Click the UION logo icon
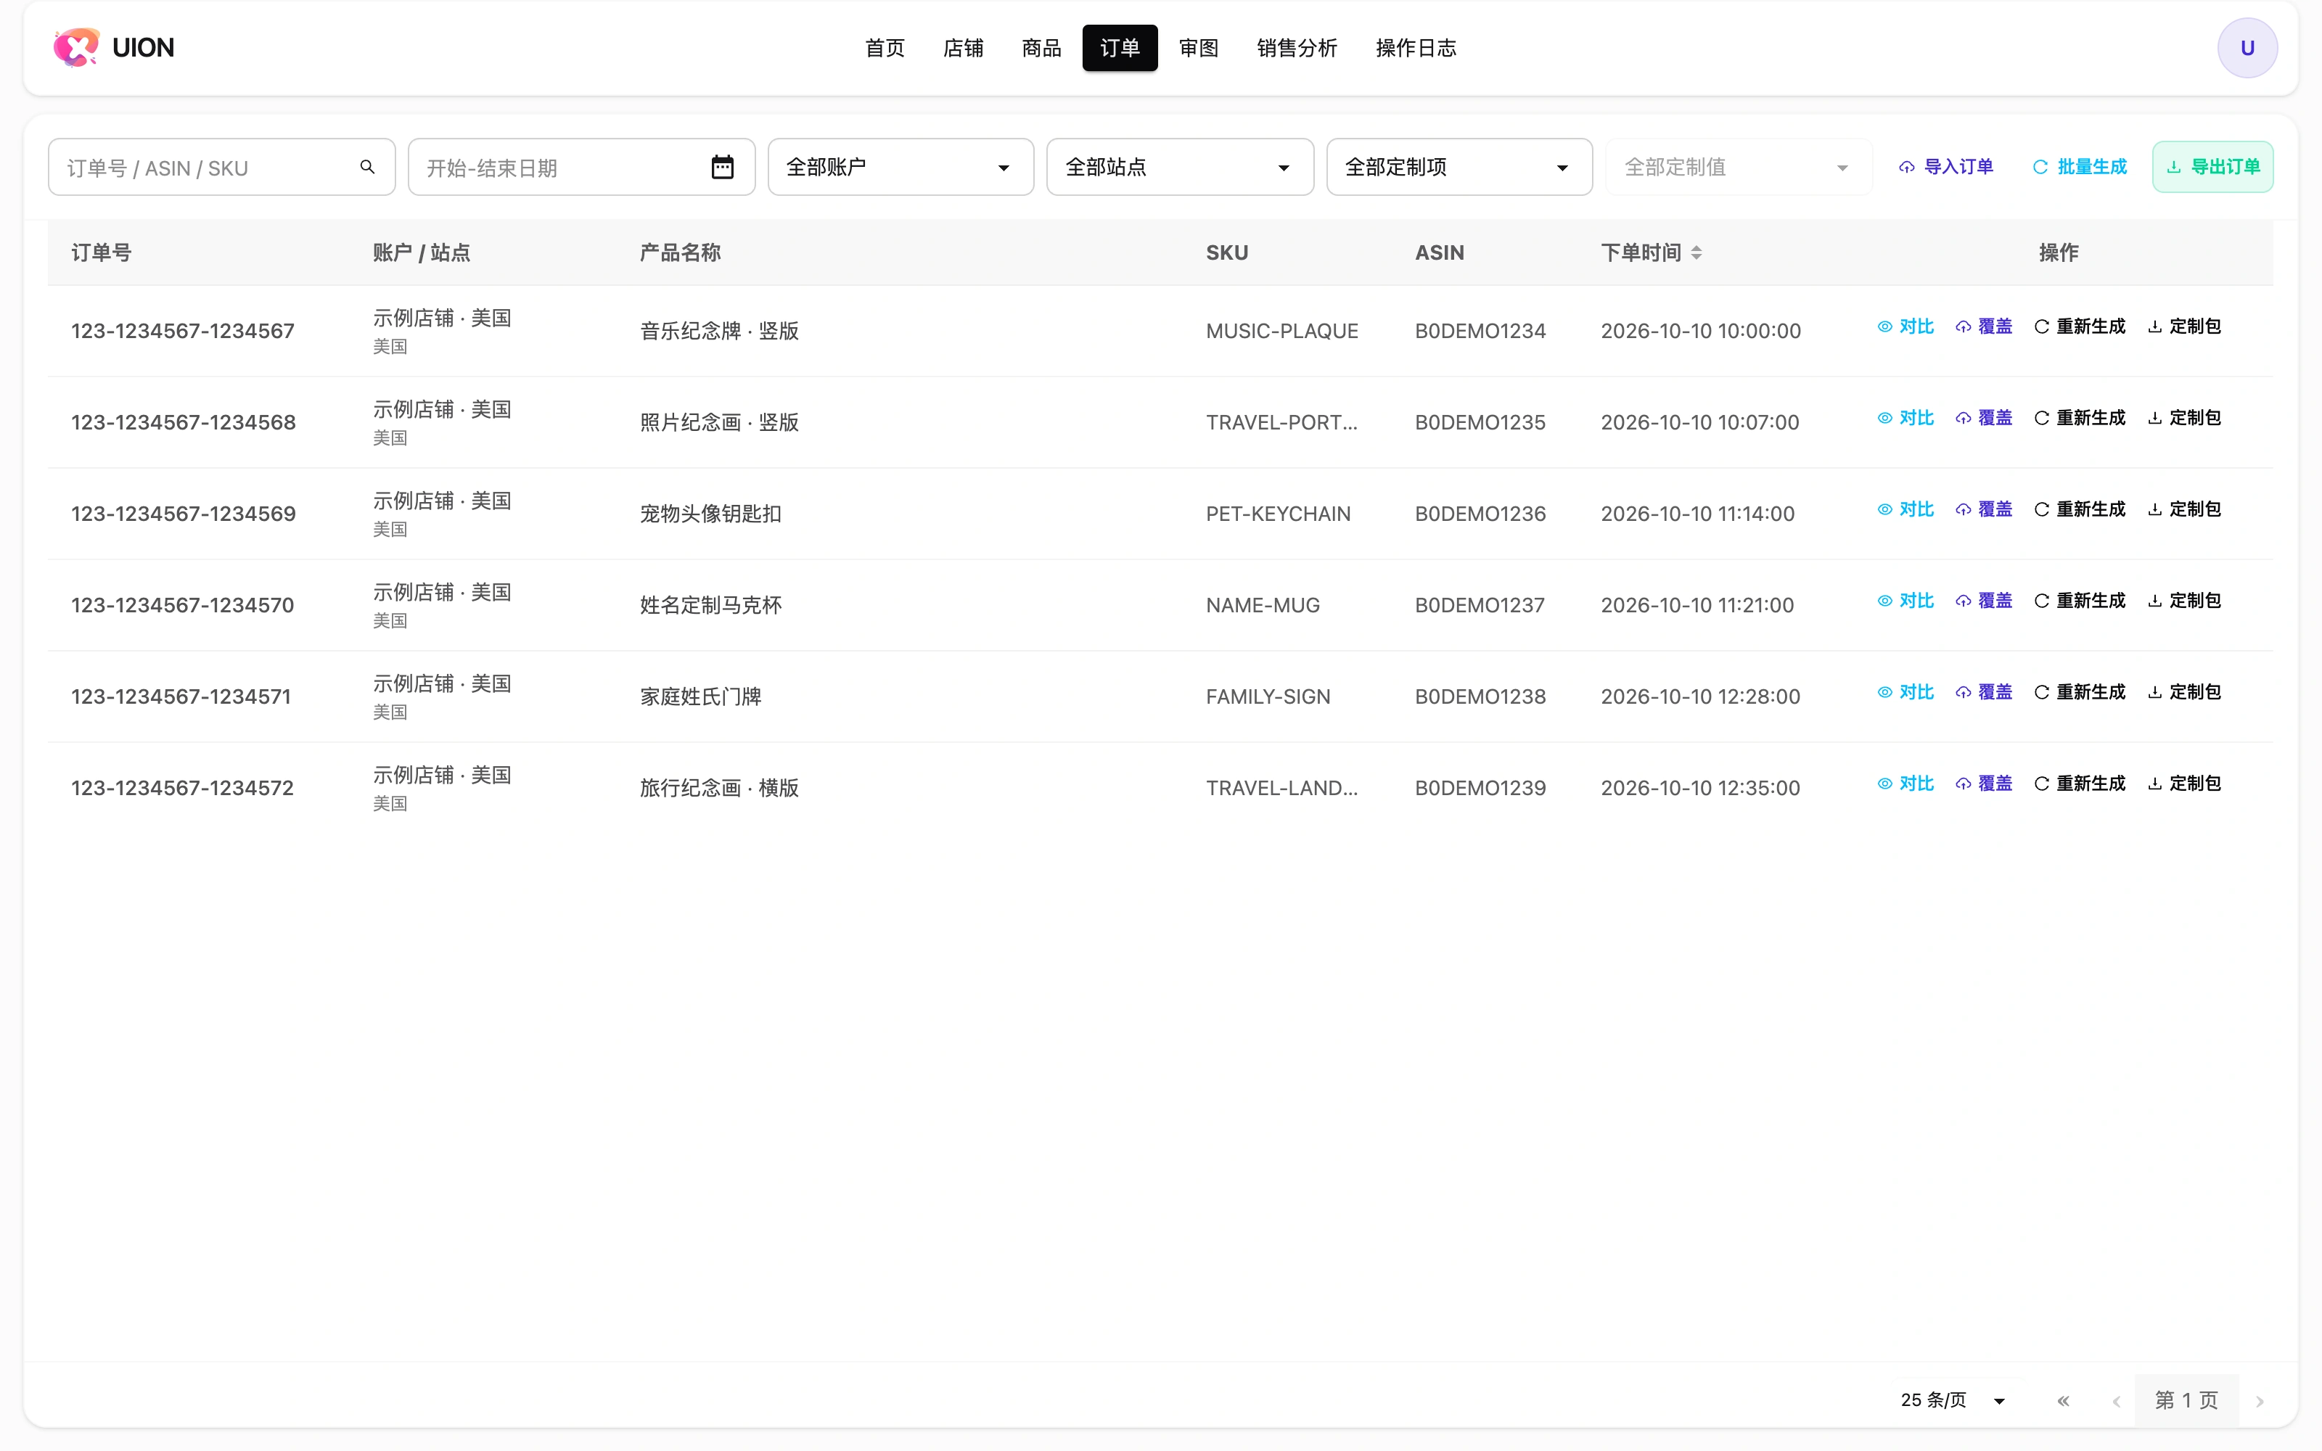This screenshot has height=1451, width=2322. point(75,47)
